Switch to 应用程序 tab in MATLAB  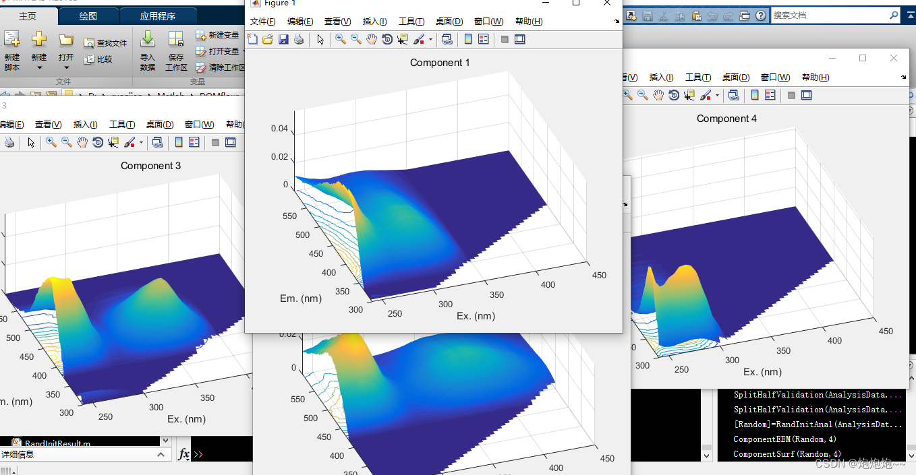158,16
